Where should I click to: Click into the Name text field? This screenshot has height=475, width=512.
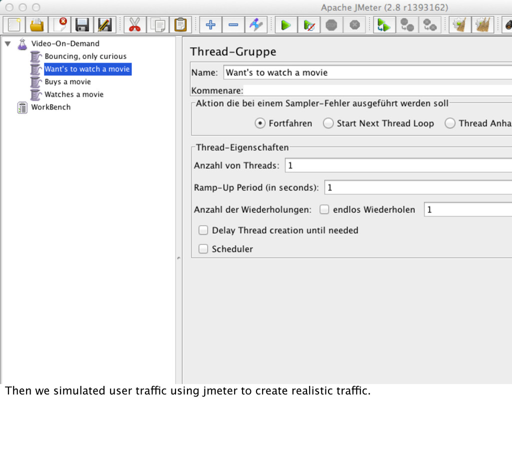367,72
